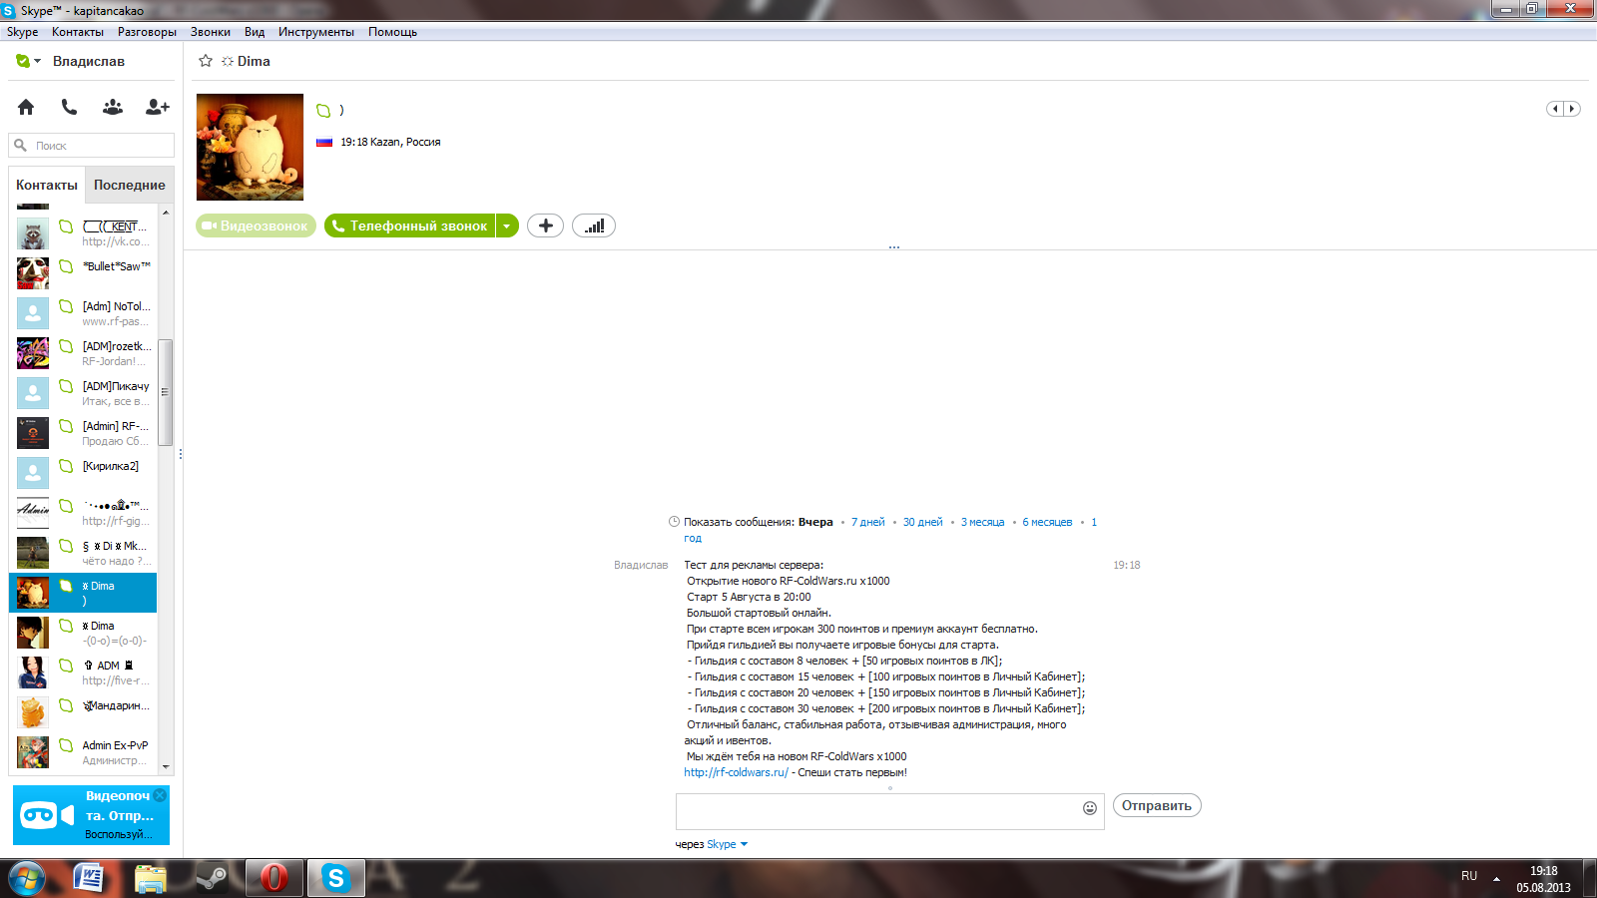Show messages from last 7 дней
This screenshot has height=898, width=1597.
[x=867, y=522]
